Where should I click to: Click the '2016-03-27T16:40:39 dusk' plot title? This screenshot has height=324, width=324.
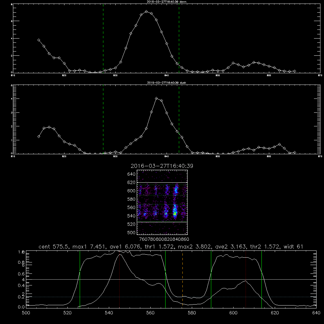[x=167, y=83]
